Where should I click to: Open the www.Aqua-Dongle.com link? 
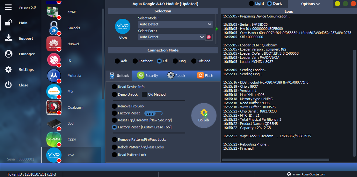coord(309,174)
